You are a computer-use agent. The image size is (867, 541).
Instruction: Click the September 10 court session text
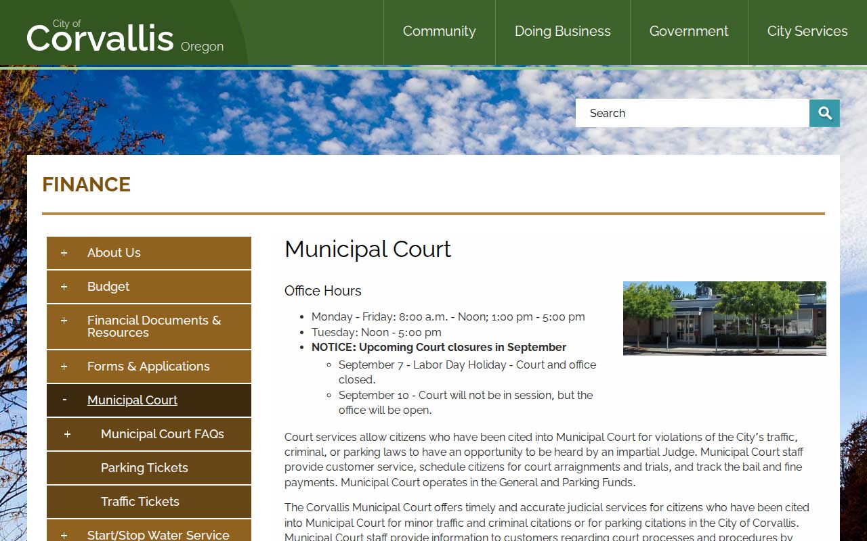point(466,402)
